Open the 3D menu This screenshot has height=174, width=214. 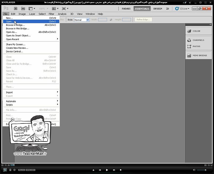[x=72, y=14]
